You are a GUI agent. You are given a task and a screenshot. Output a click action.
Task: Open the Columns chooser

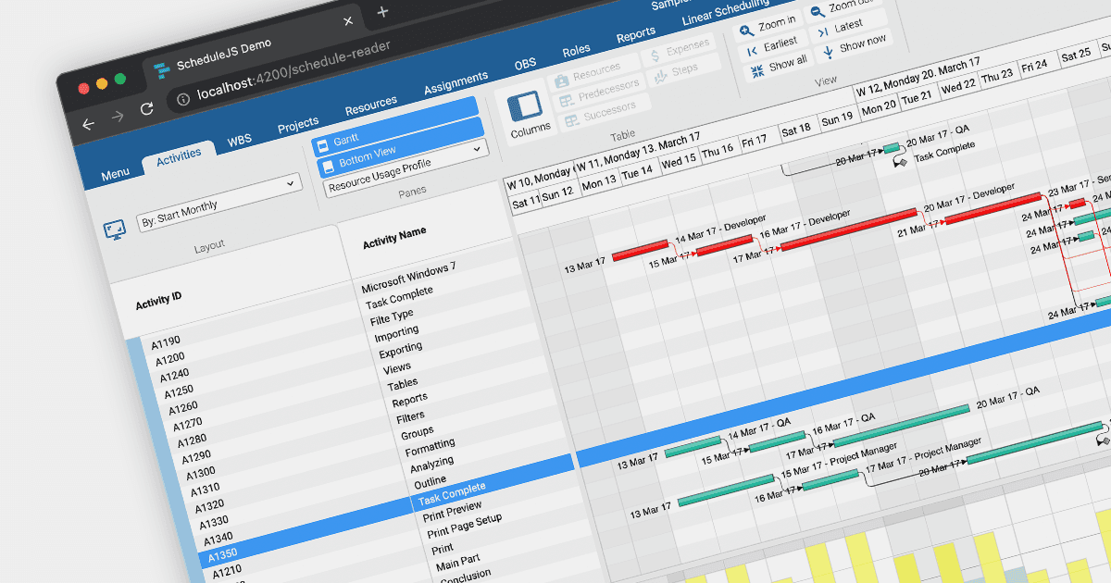pos(529,112)
